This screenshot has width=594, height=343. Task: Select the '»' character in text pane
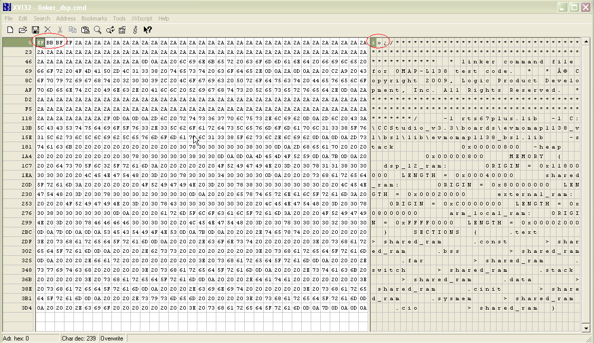coord(379,43)
